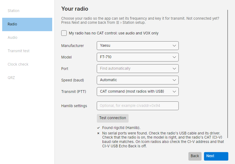Click the Back button

195,156
